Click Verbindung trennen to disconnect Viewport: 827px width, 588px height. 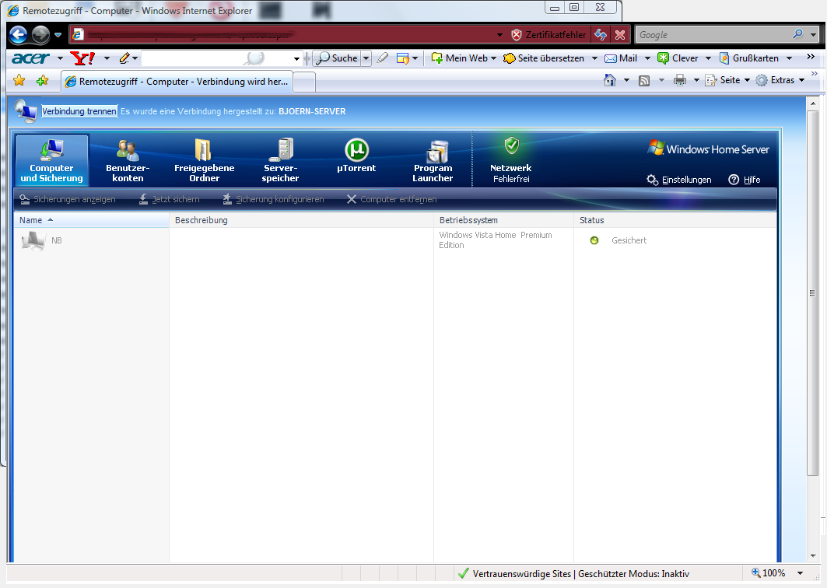(79, 111)
